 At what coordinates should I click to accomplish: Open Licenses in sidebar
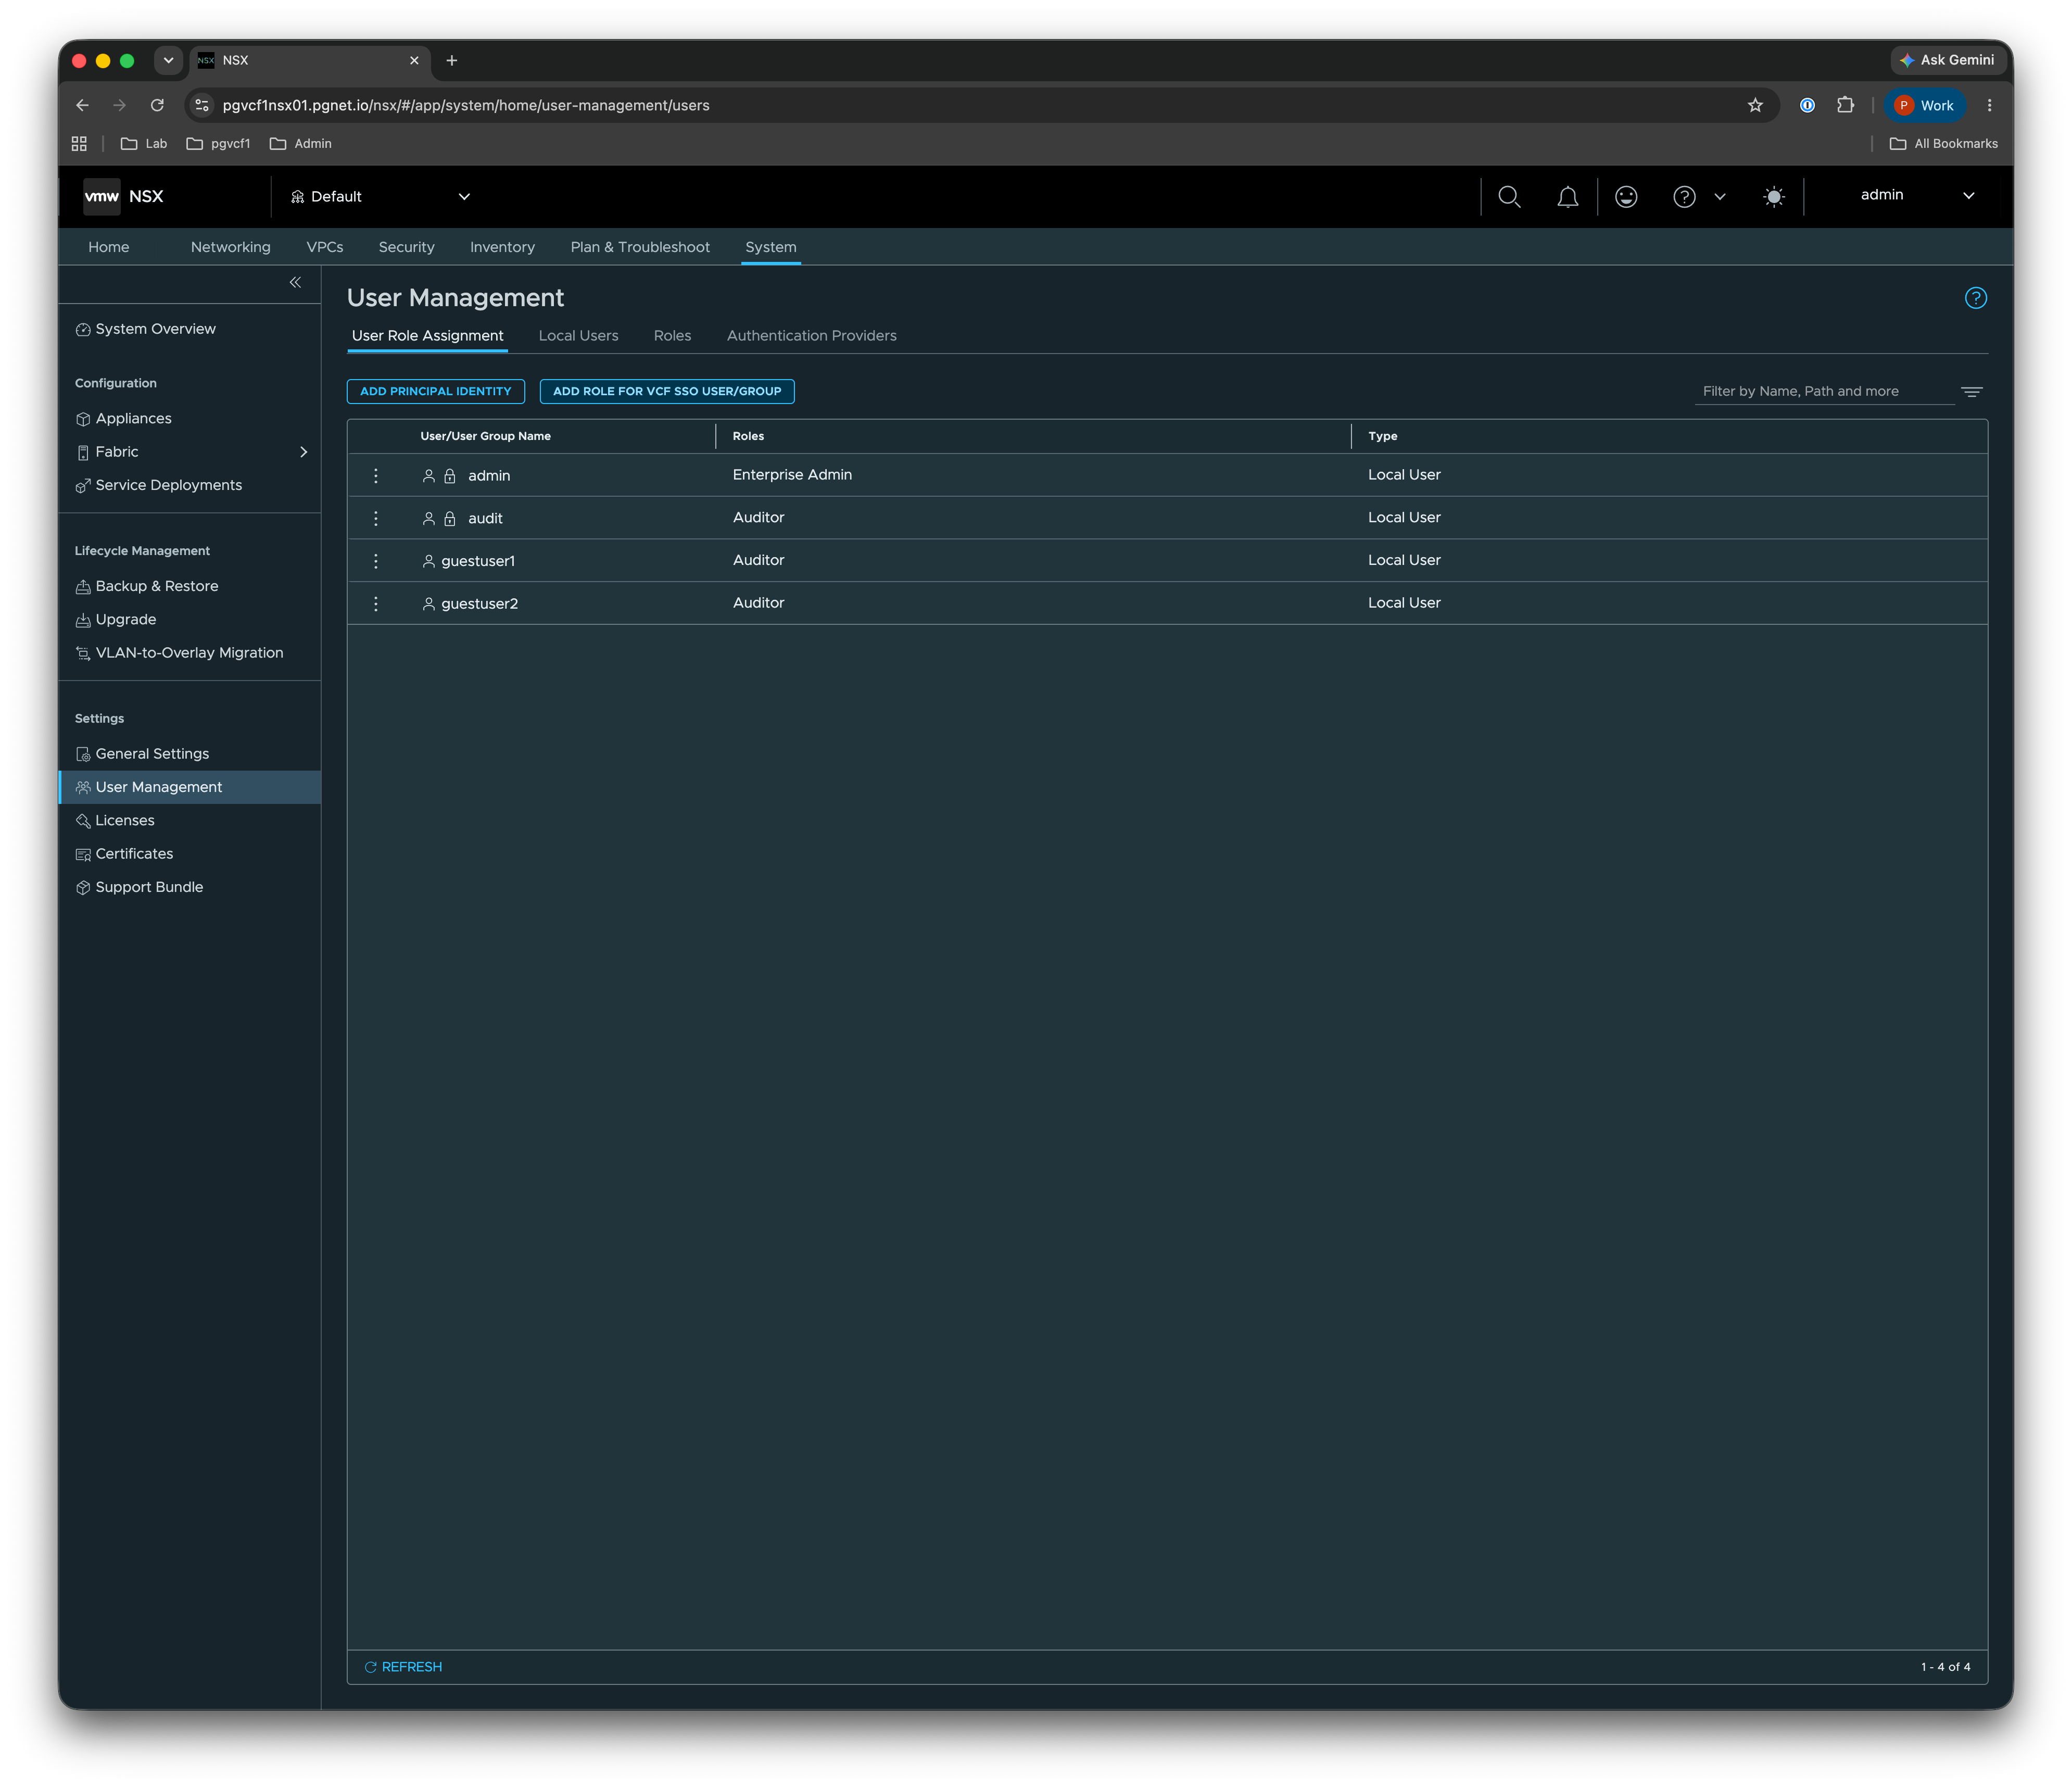click(x=115, y=821)
